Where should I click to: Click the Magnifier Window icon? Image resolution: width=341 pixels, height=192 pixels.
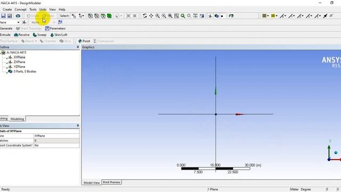pyautogui.click(x=176, y=16)
